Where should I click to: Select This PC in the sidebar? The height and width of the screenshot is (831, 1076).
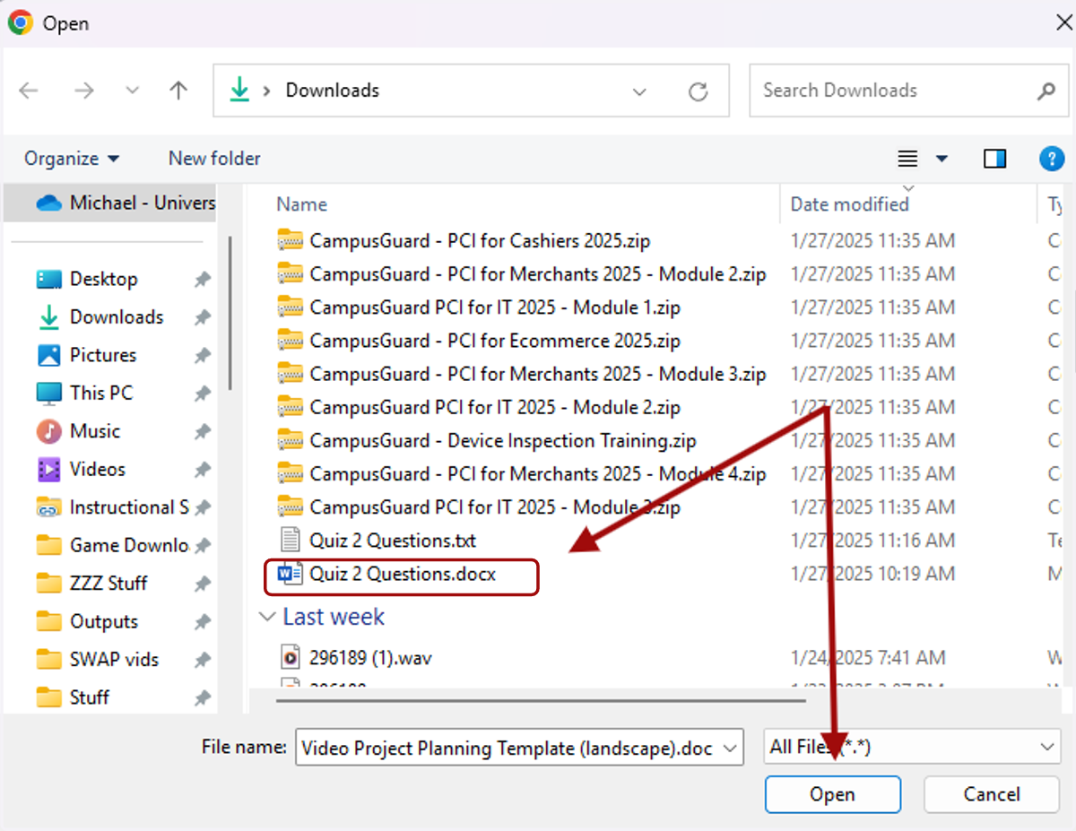point(100,393)
